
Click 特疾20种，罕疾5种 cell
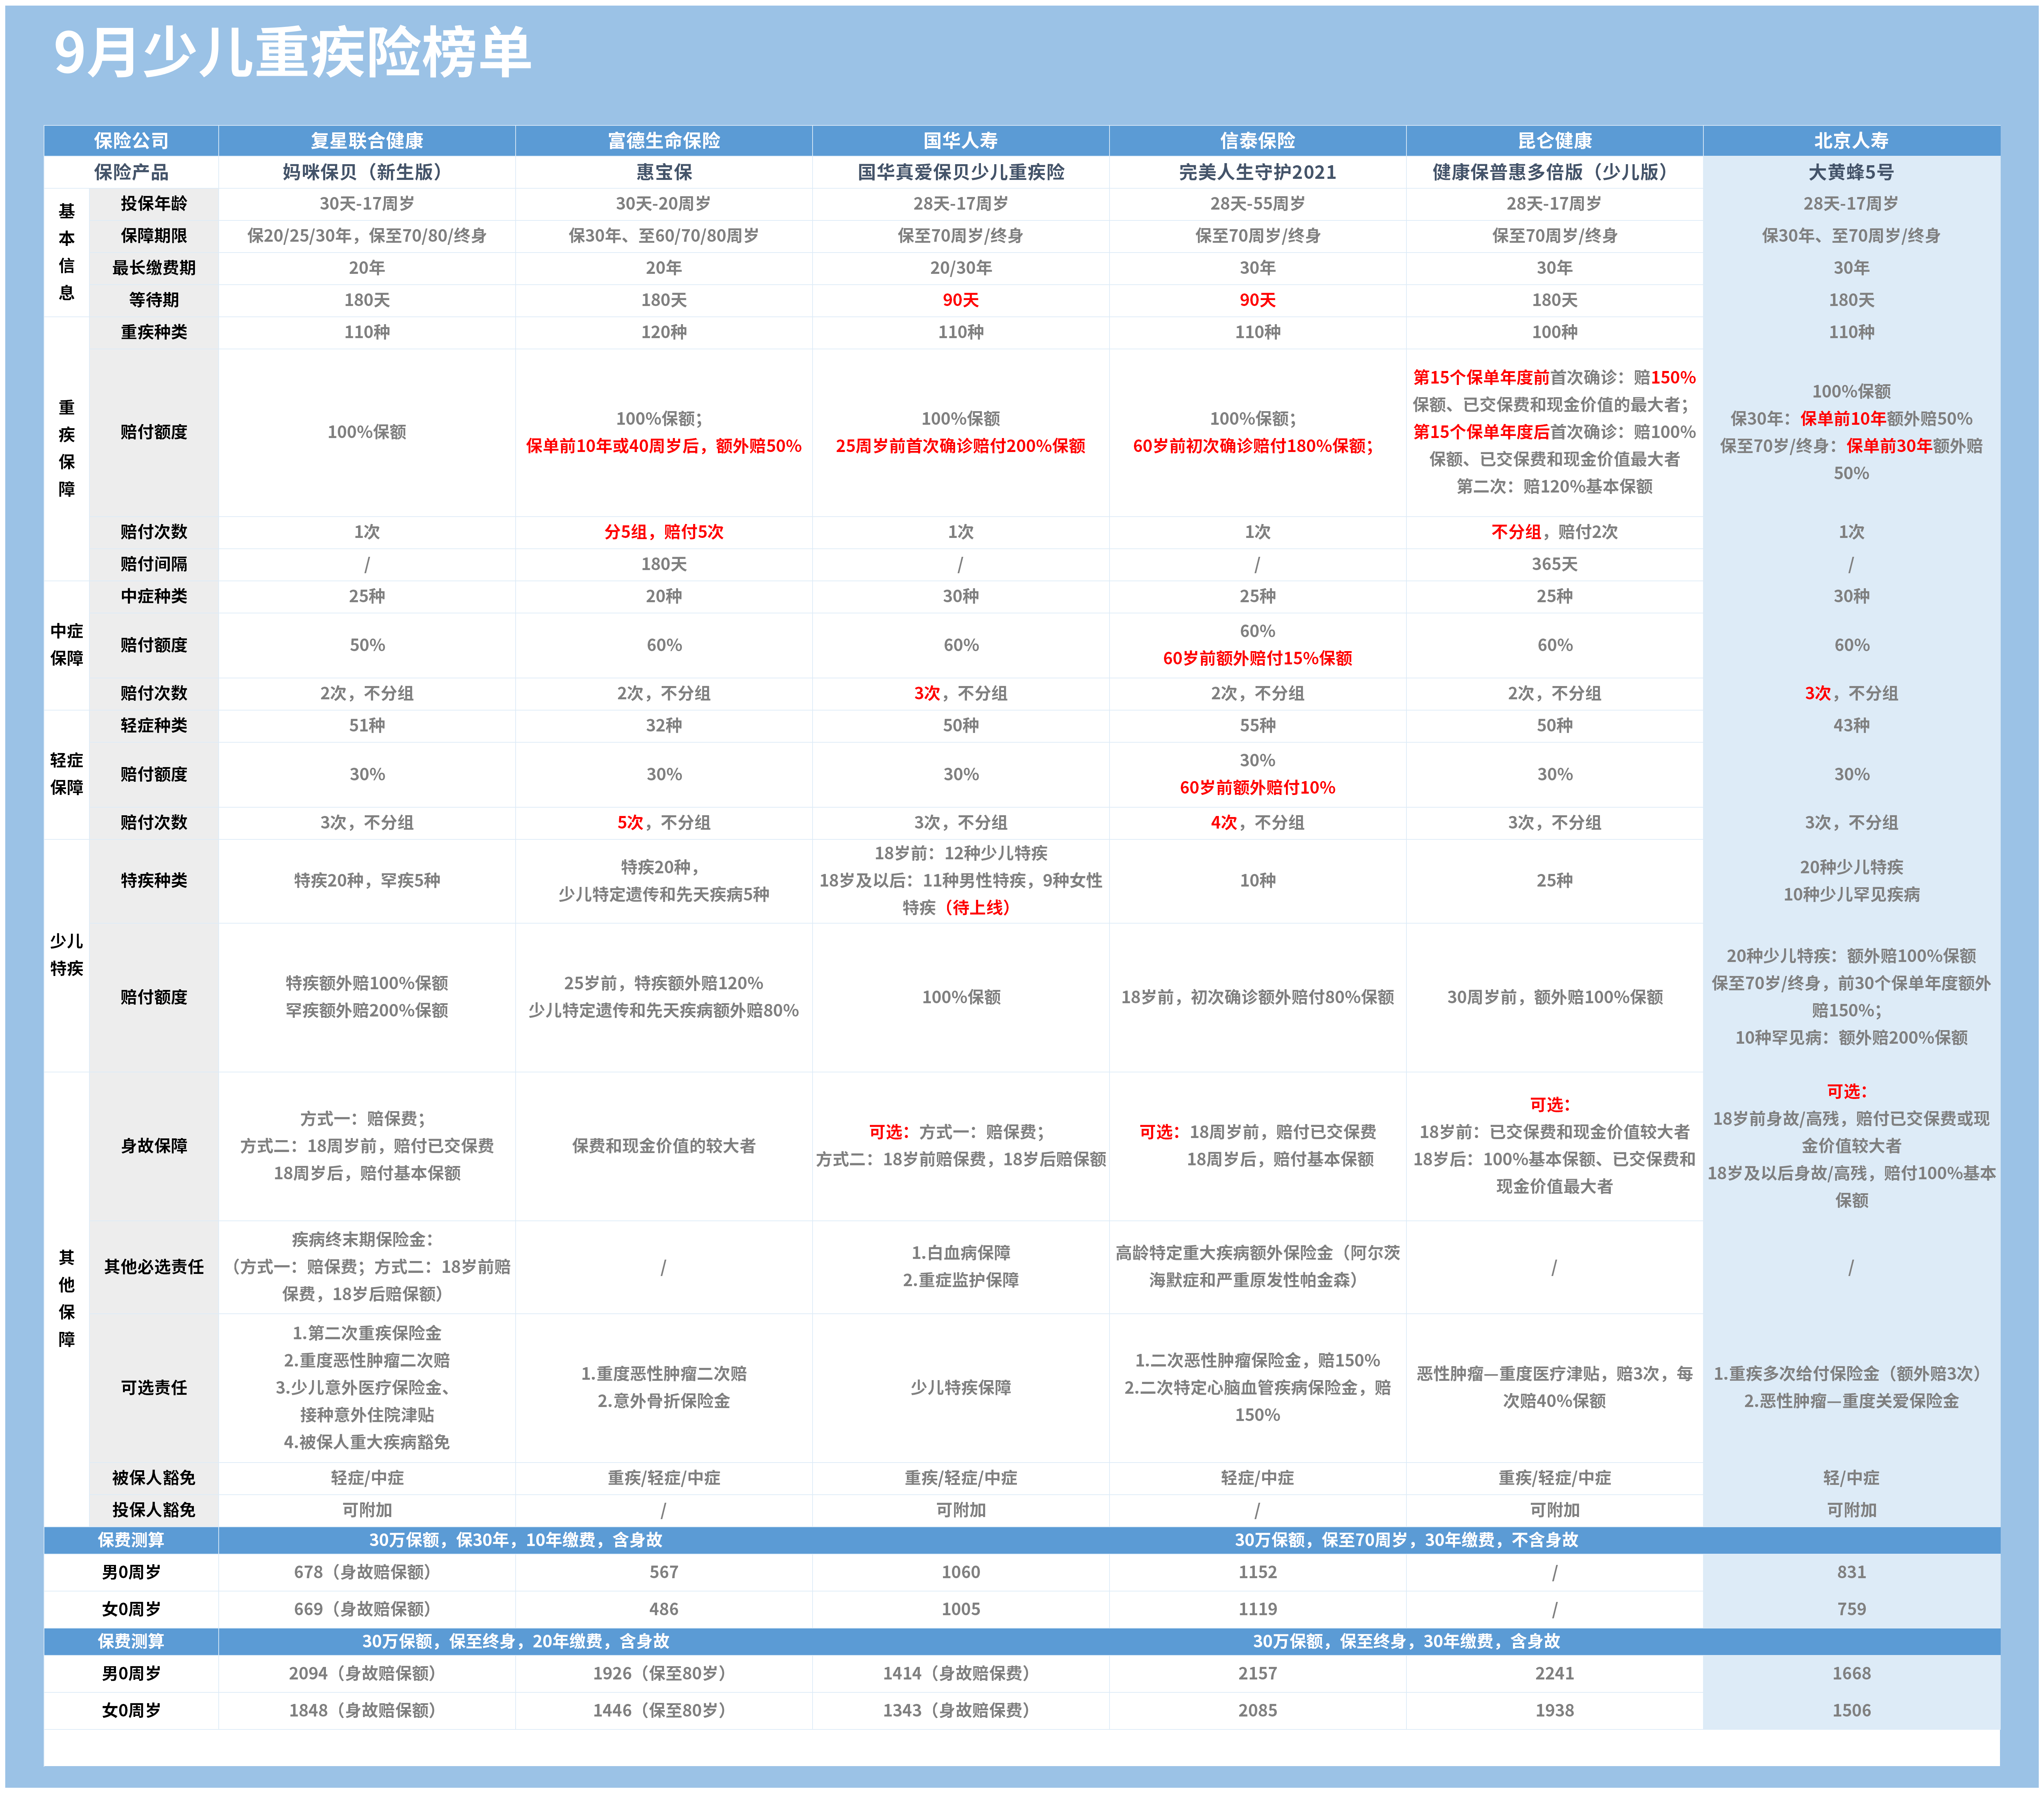tap(367, 881)
